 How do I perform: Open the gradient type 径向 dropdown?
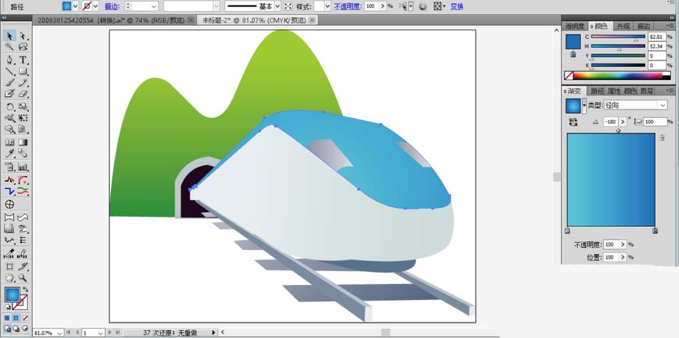click(x=636, y=106)
